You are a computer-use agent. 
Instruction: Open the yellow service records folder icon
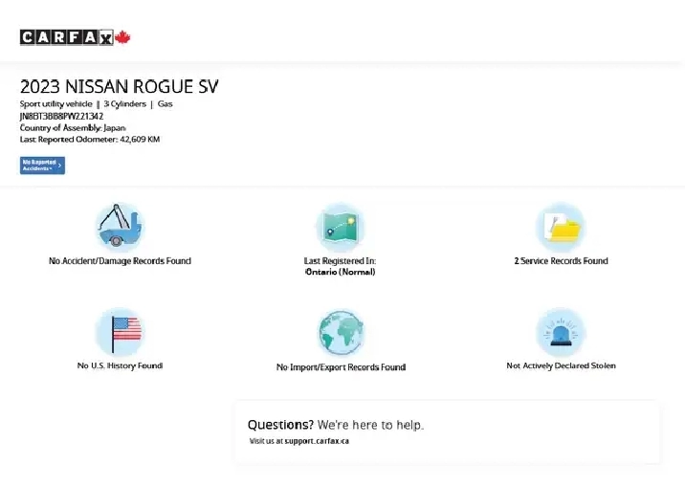561,228
